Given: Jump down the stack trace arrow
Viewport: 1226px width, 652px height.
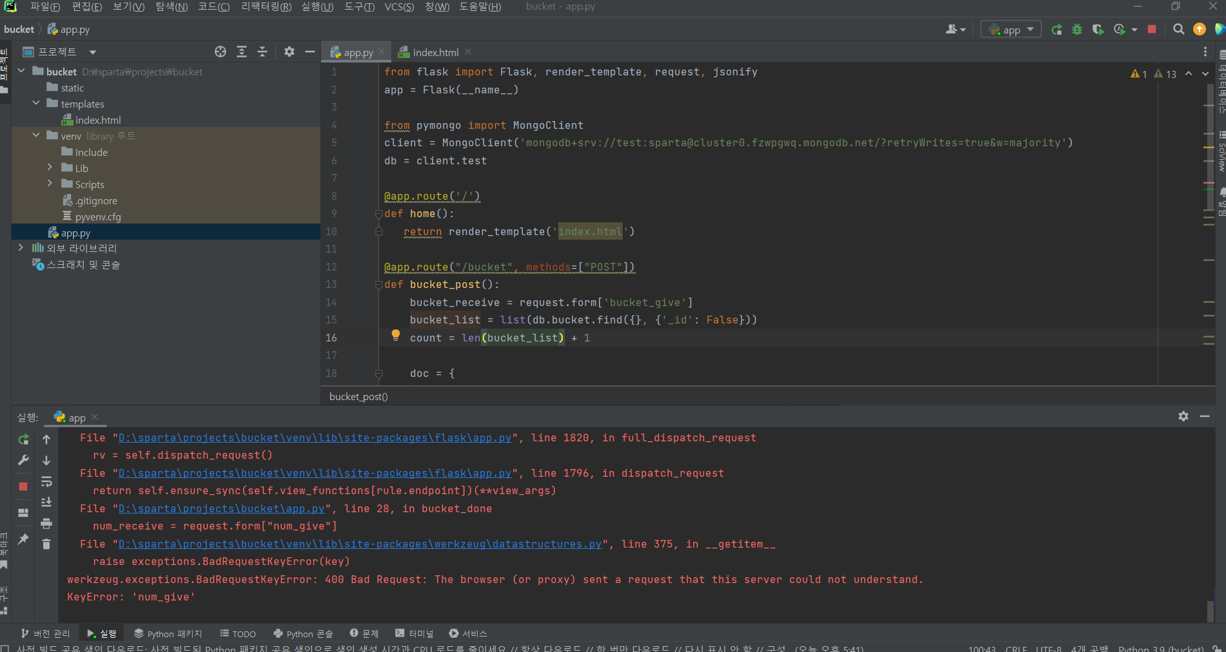Looking at the screenshot, I should click(46, 461).
